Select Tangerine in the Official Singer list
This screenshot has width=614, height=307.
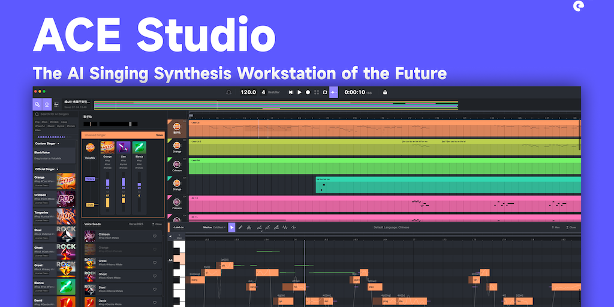[x=55, y=216]
